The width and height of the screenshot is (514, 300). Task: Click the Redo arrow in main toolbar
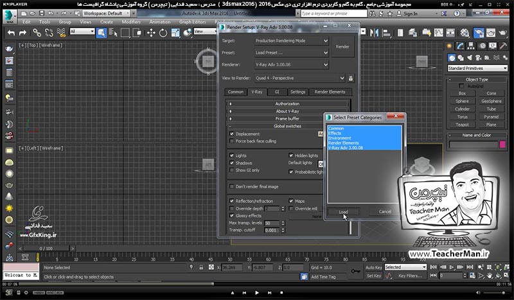(x=22, y=33)
